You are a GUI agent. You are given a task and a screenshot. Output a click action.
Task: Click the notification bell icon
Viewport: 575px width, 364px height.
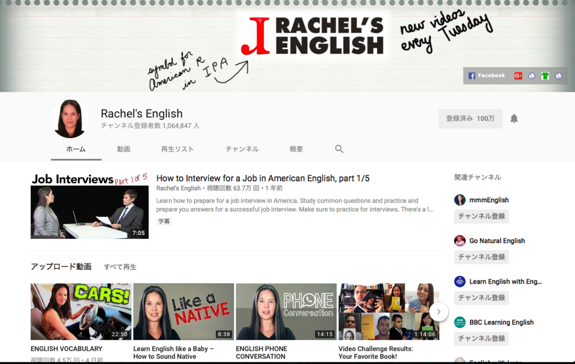click(x=514, y=119)
